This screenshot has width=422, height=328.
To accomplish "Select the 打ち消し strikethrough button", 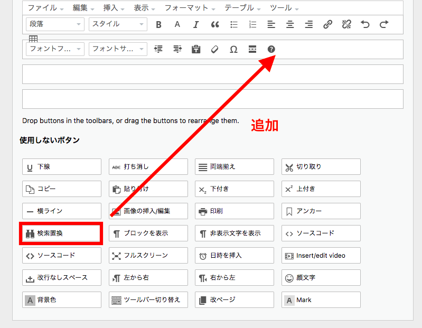I will 148,166.
